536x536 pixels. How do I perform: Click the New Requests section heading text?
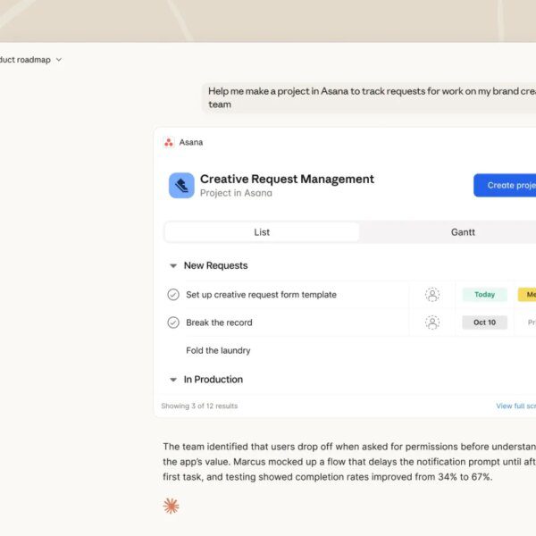point(215,265)
